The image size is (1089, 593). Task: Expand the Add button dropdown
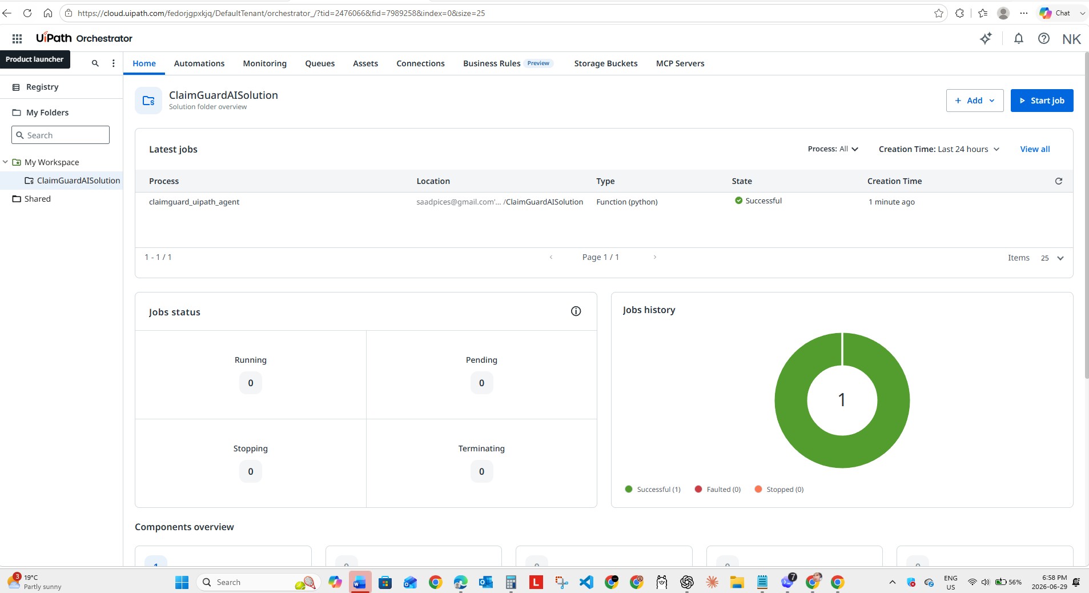(974, 101)
